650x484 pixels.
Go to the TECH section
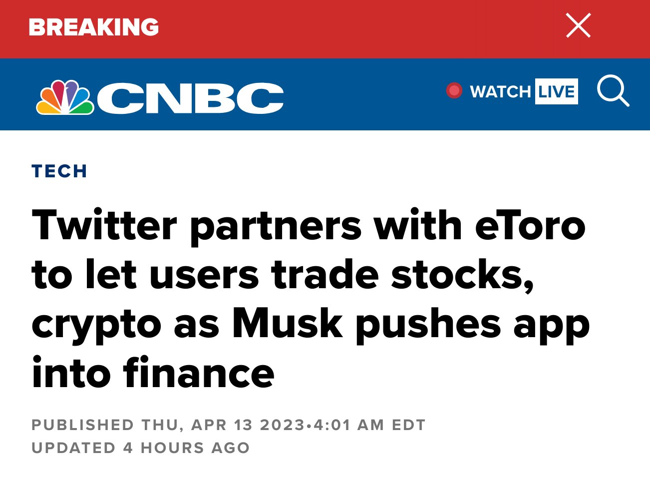click(x=59, y=171)
